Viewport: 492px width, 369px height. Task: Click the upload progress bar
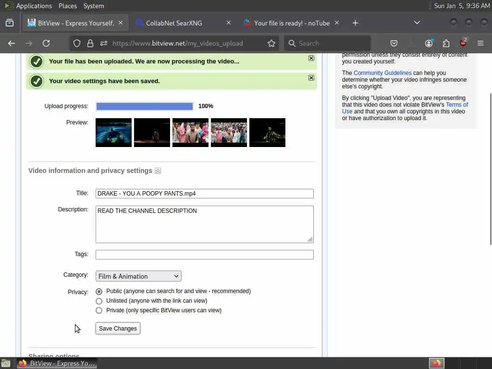click(144, 106)
